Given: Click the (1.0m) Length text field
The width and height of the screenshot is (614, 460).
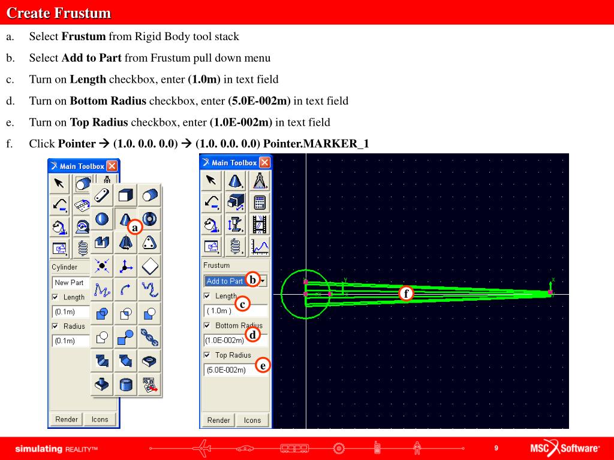Looking at the screenshot, I should tap(236, 311).
